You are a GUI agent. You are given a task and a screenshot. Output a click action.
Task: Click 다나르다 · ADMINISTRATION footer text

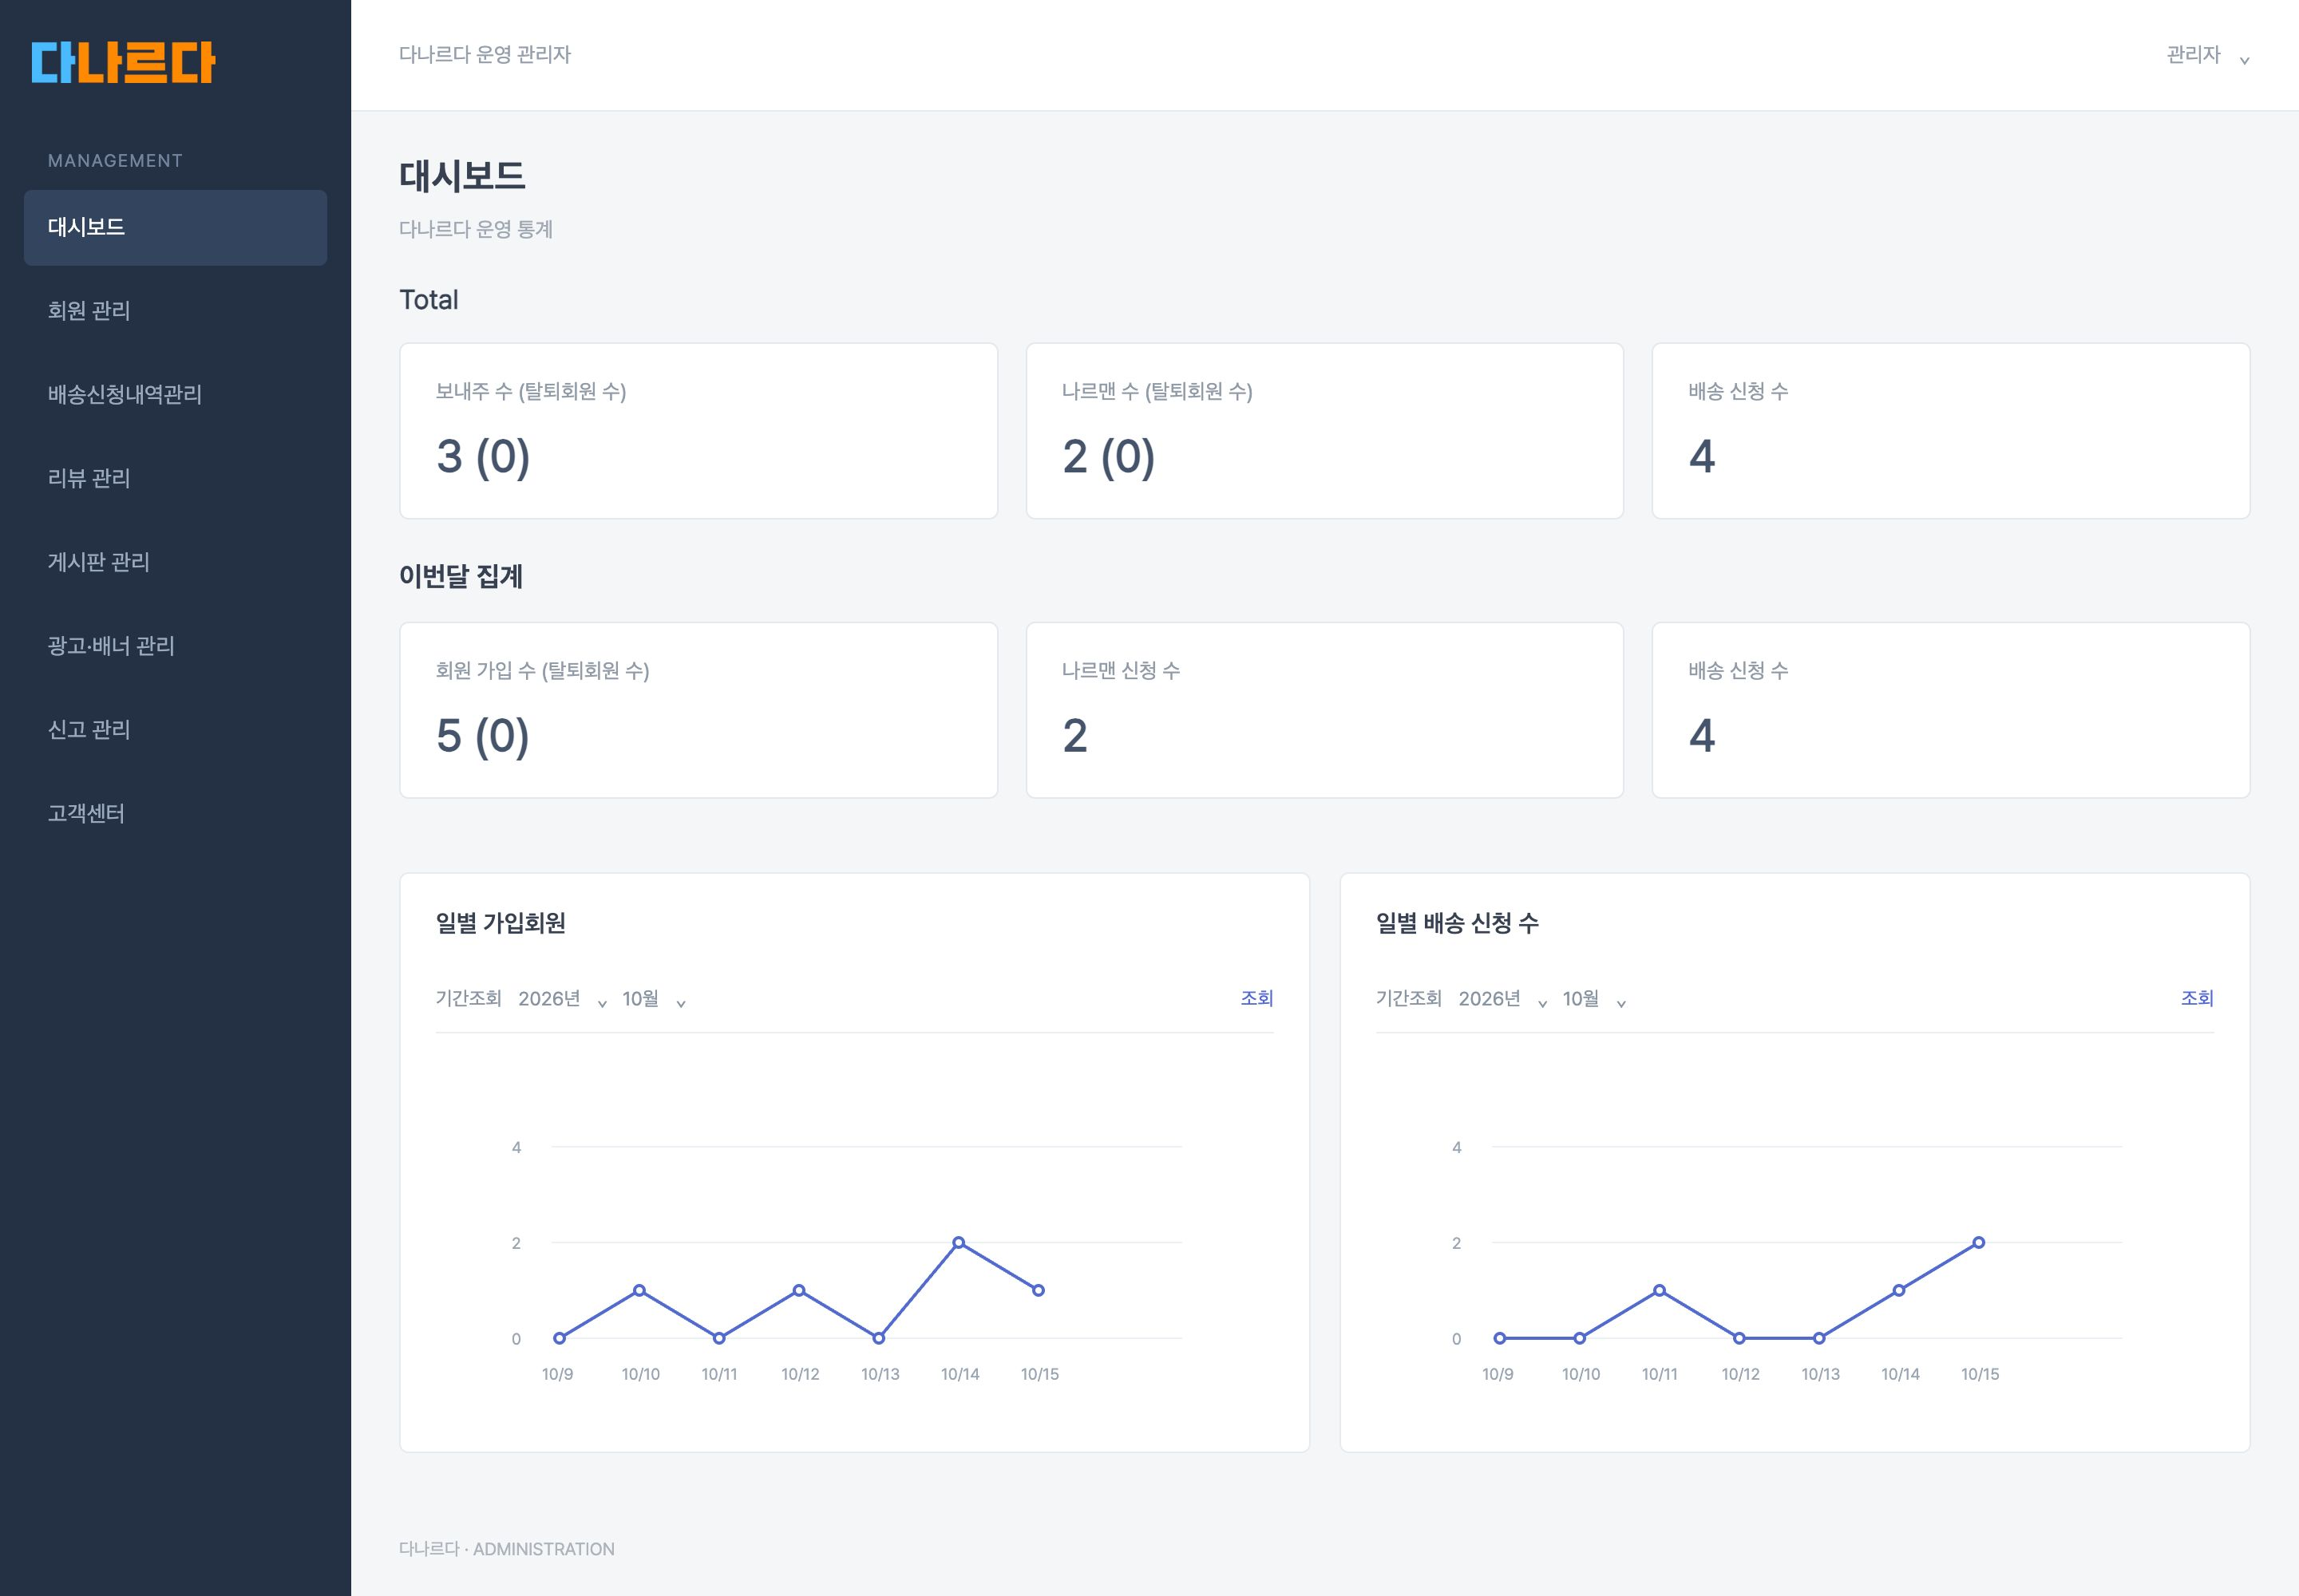click(x=507, y=1549)
